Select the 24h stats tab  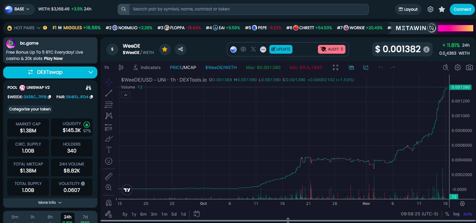pyautogui.click(x=68, y=217)
